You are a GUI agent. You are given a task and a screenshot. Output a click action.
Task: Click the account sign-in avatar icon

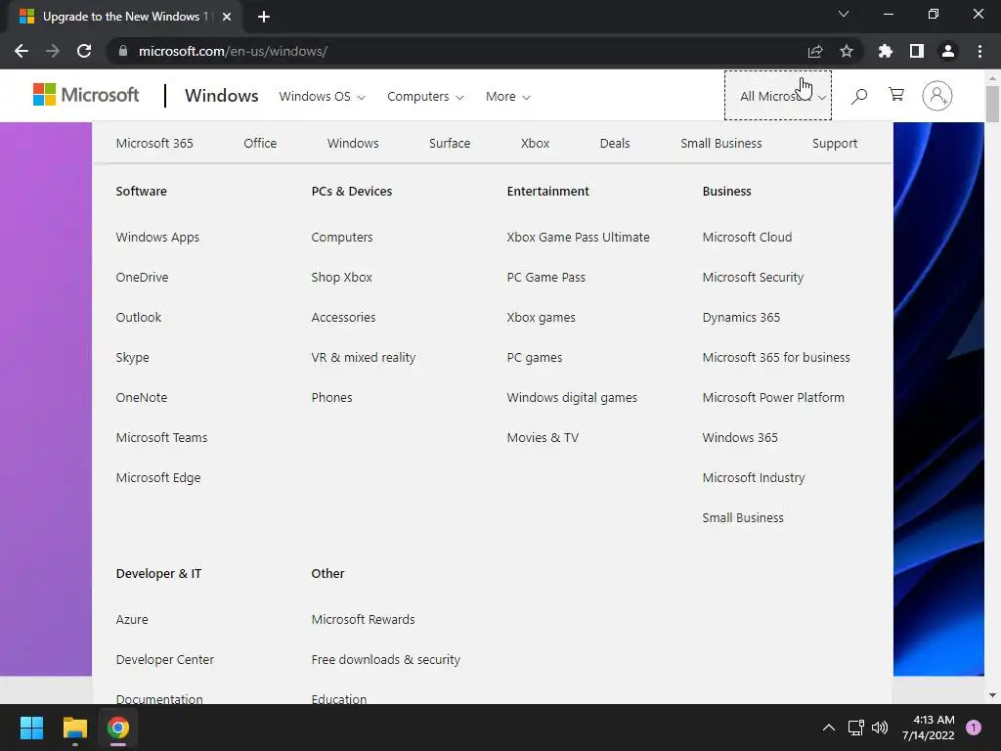click(937, 96)
